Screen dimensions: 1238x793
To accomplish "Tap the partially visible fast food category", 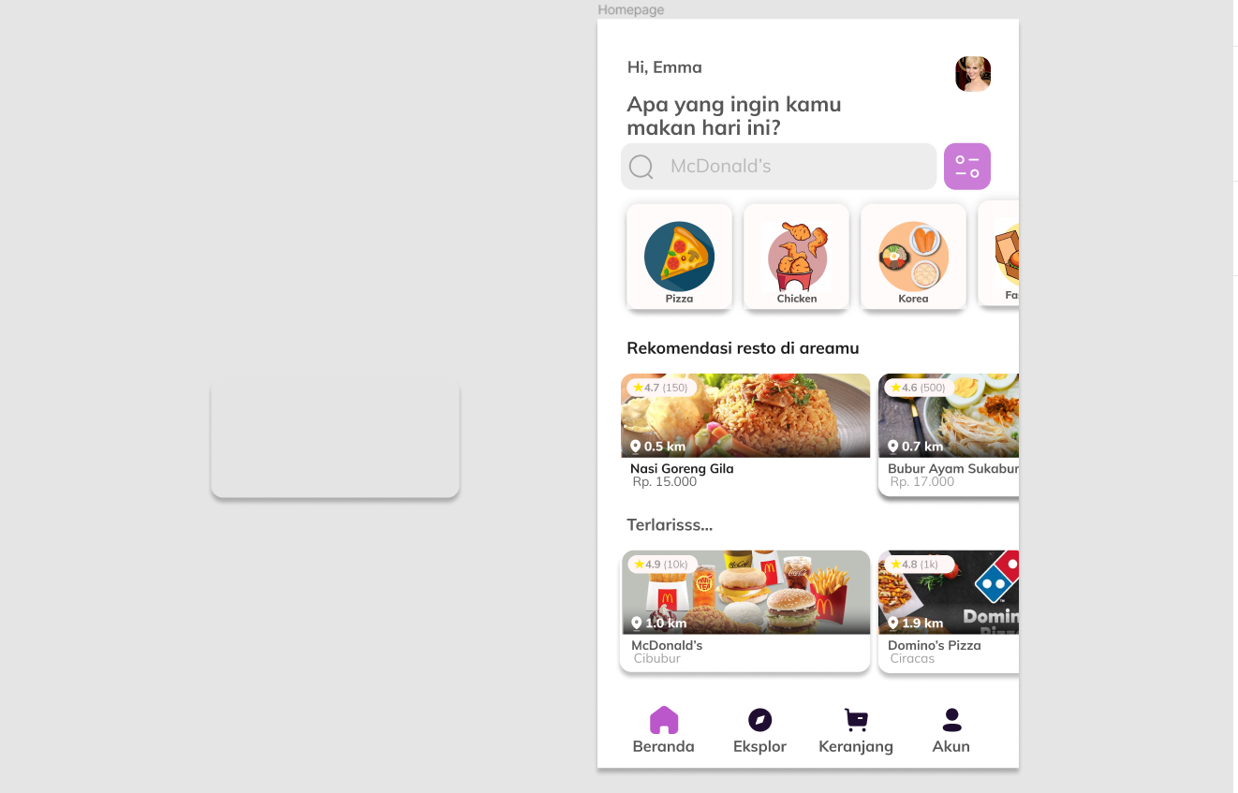I will tap(998, 253).
